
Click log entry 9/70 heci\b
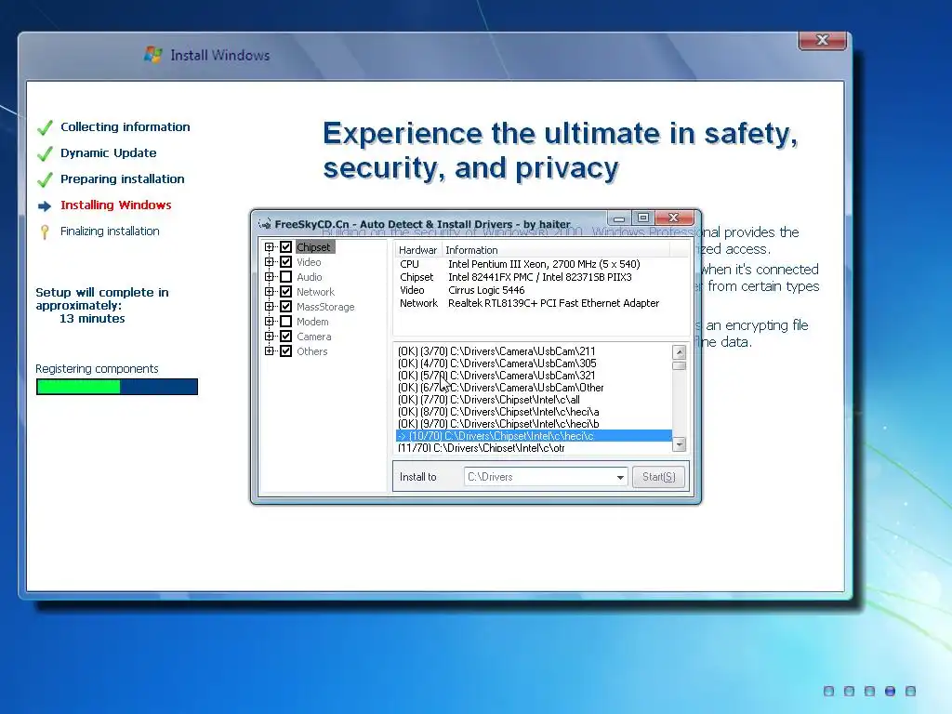534,424
